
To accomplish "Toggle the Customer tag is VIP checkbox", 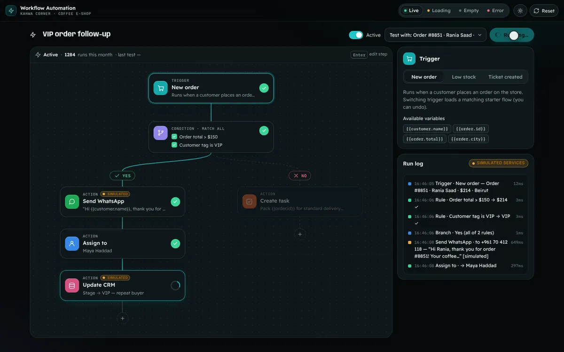I will click(174, 145).
